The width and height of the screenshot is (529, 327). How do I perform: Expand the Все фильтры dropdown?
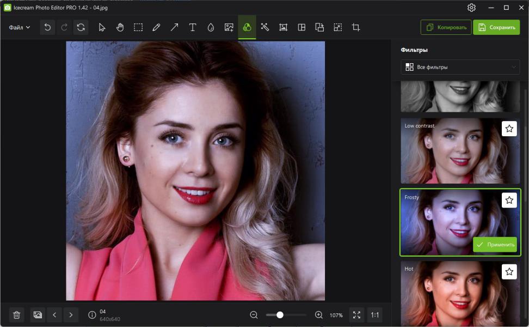[x=460, y=67]
